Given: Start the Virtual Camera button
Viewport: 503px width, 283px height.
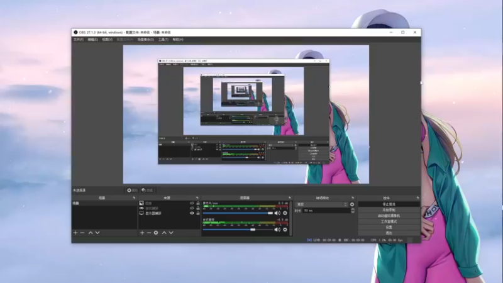Looking at the screenshot, I should point(389,216).
